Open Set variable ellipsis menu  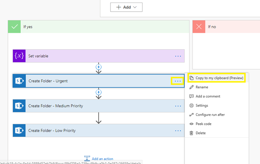tap(178, 56)
